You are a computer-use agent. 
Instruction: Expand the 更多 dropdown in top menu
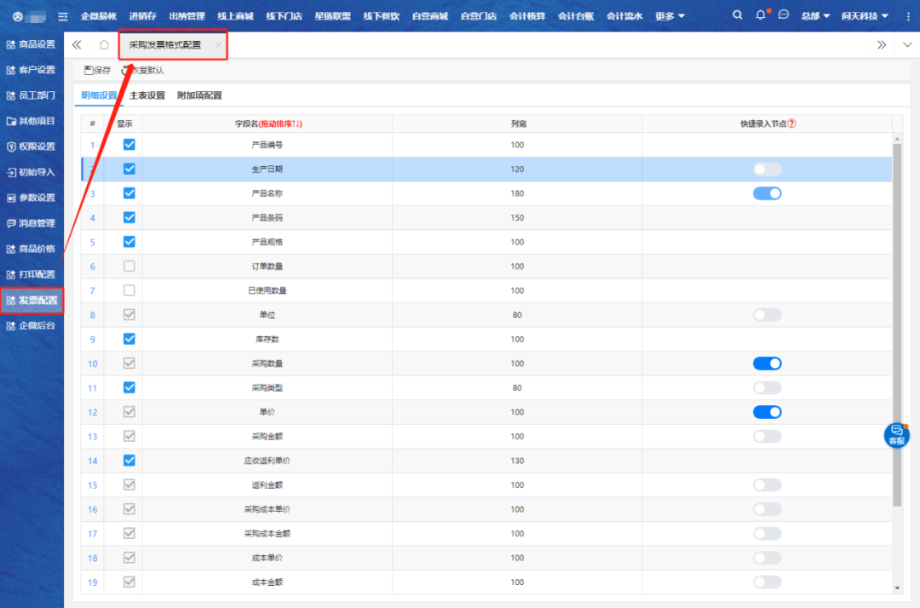[670, 16]
